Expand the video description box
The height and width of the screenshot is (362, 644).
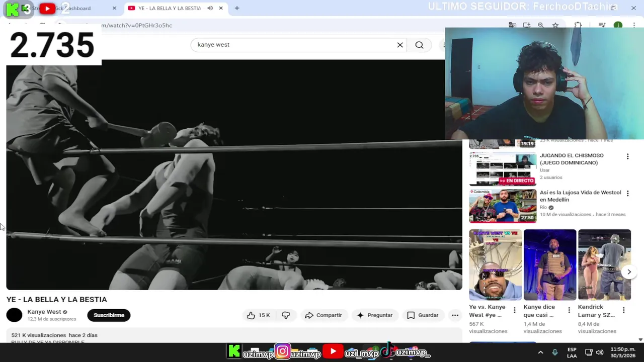tap(234, 336)
